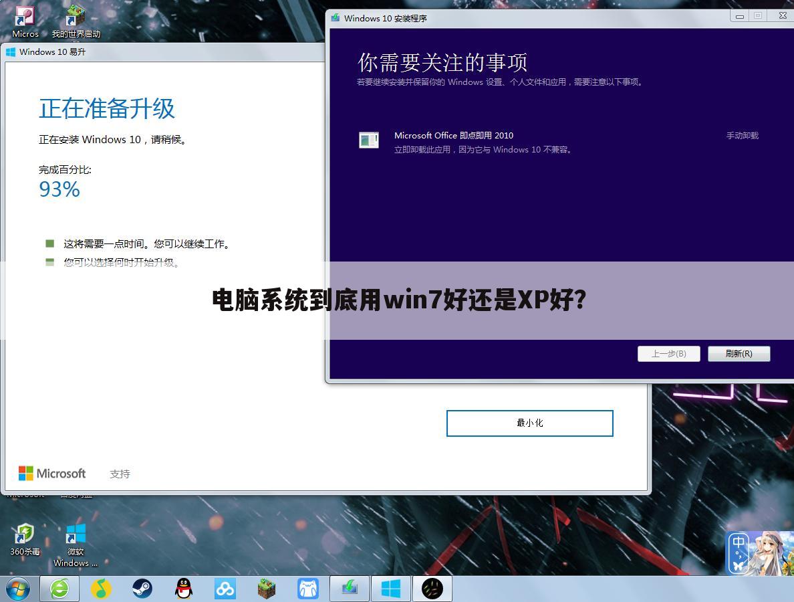This screenshot has width=794, height=602.
Task: Open the Windows Start orb
Action: [x=18, y=589]
